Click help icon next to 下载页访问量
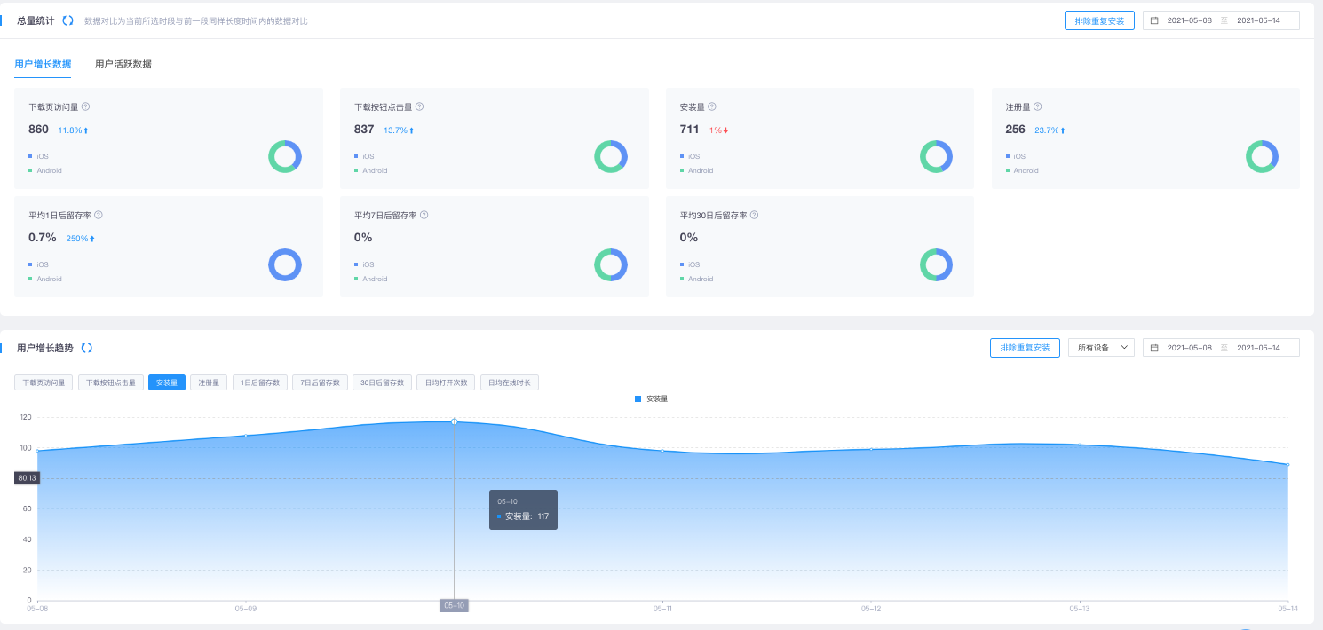 [x=85, y=106]
